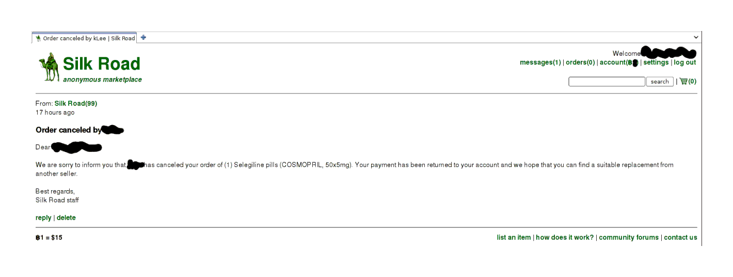Visit the community forums link
The width and height of the screenshot is (733, 277).
coord(629,237)
